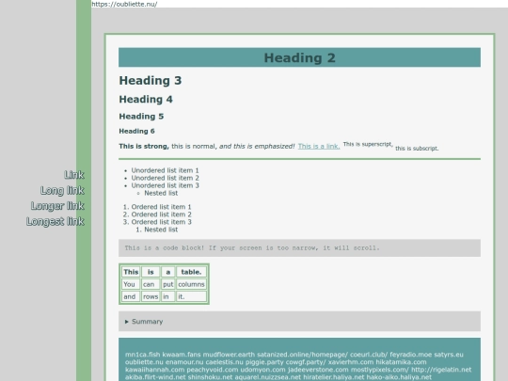Click the "put" table cell
This screenshot has width=508, height=381.
(x=167, y=284)
